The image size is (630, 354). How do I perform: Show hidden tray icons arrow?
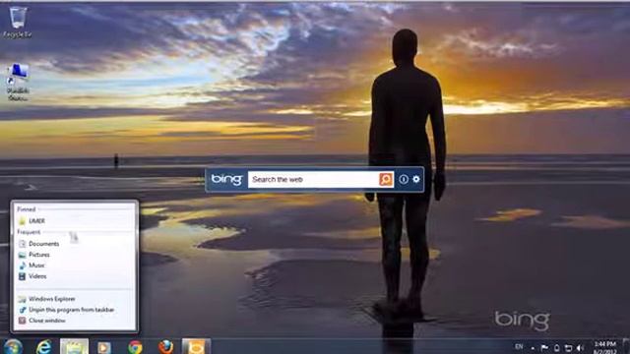533,348
